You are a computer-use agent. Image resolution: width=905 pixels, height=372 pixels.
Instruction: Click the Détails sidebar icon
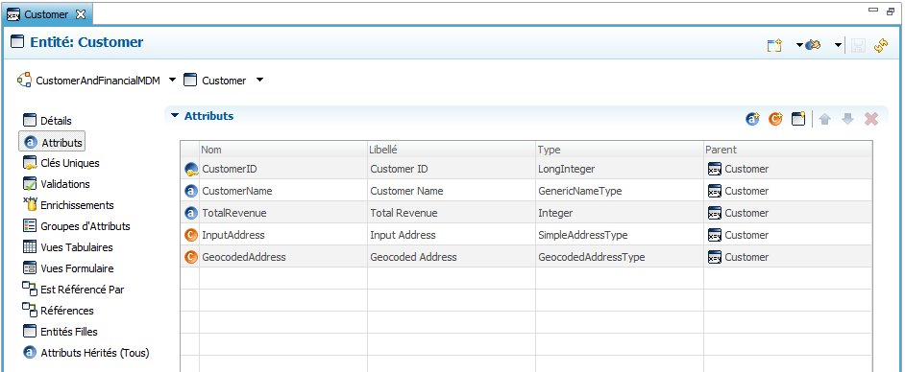pyautogui.click(x=30, y=121)
